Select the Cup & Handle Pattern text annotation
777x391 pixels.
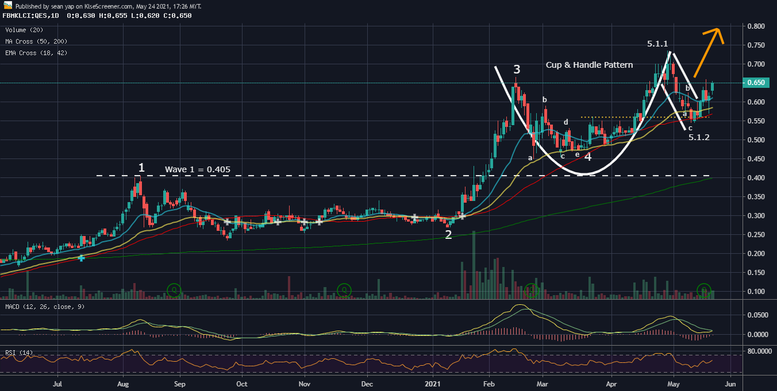(x=589, y=65)
